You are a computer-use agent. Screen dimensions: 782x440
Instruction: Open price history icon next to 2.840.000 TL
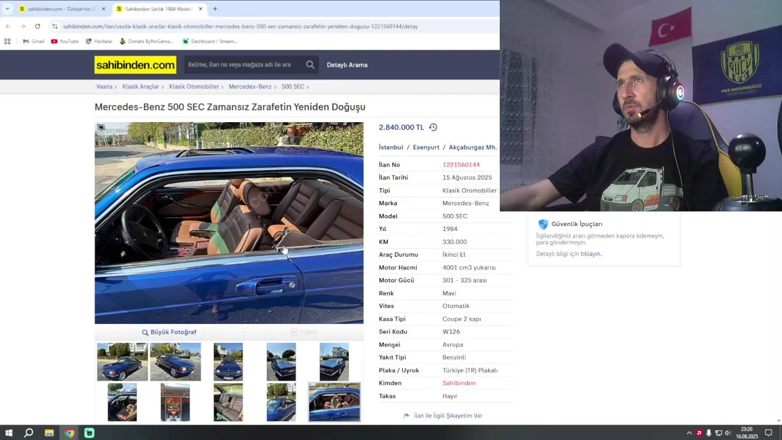click(433, 127)
